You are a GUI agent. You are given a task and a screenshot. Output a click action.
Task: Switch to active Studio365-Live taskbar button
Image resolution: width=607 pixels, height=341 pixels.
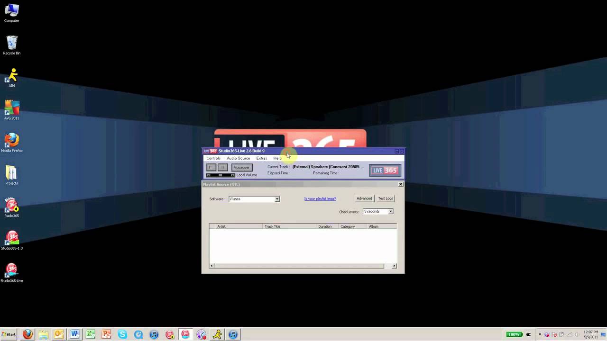coord(185,334)
